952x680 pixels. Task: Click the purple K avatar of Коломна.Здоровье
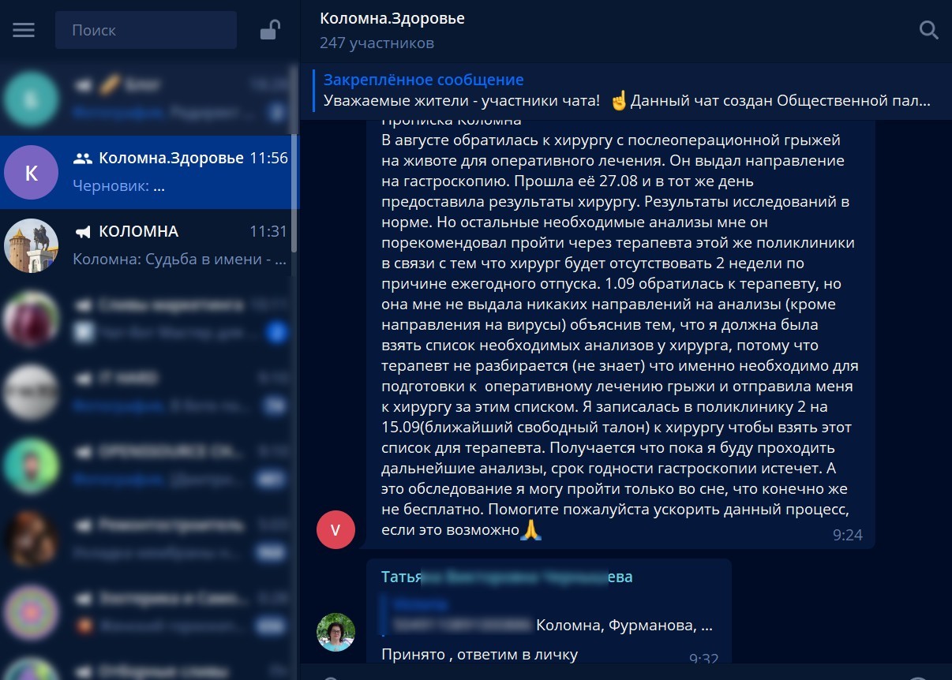click(32, 173)
